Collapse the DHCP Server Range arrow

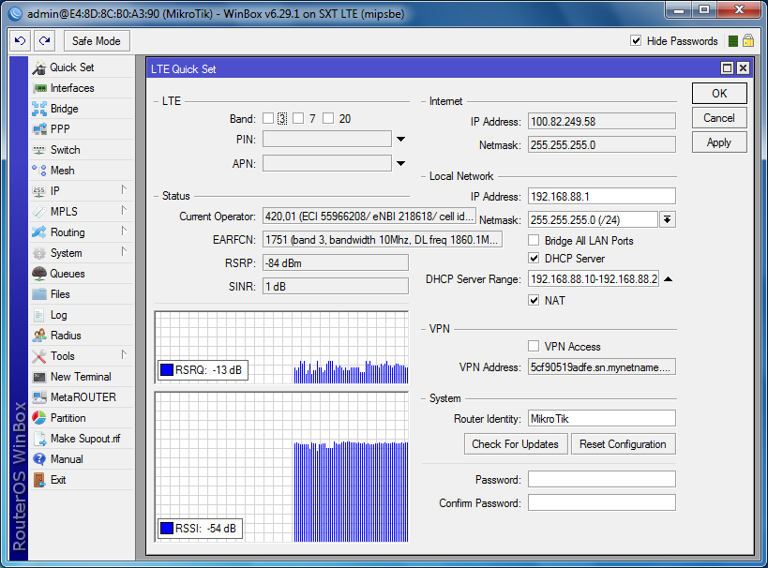pos(669,279)
